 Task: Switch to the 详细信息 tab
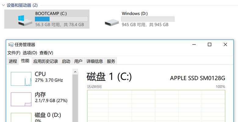[x=95, y=61]
